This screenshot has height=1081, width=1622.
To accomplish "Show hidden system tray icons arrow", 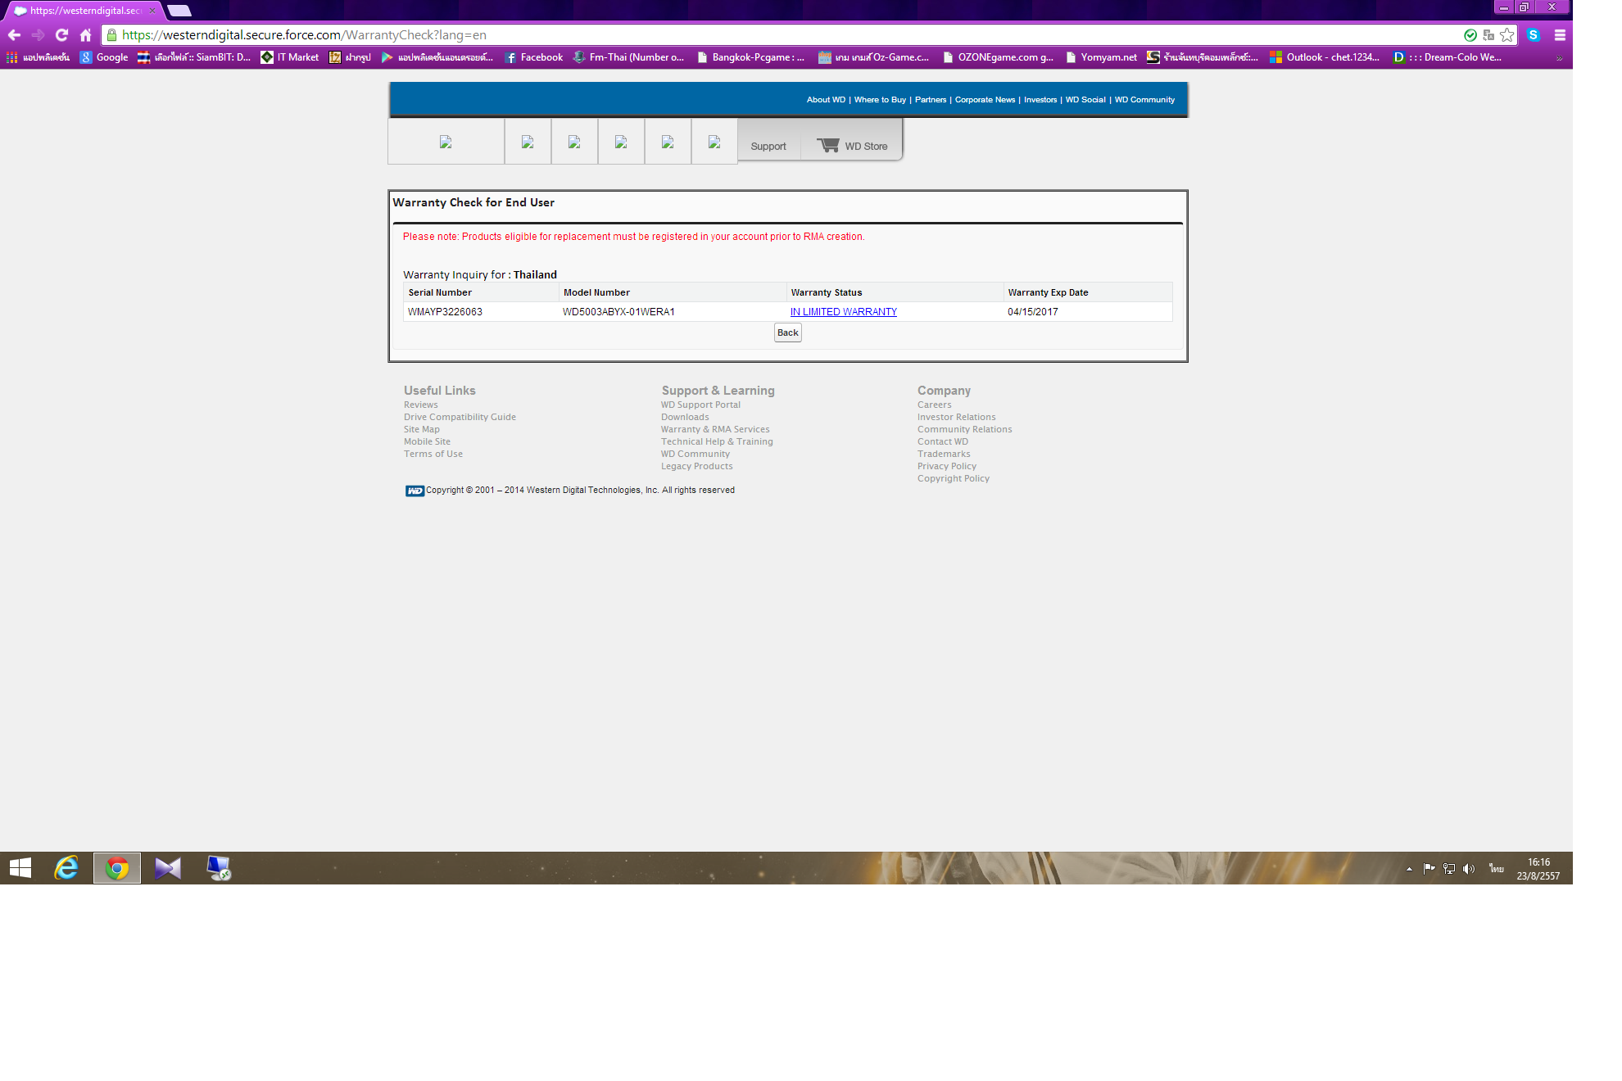I will [x=1409, y=869].
